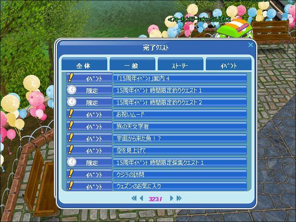Click the exclamation icon beside お祝いムード
This screenshot has height=222, width=296.
pos(71,113)
